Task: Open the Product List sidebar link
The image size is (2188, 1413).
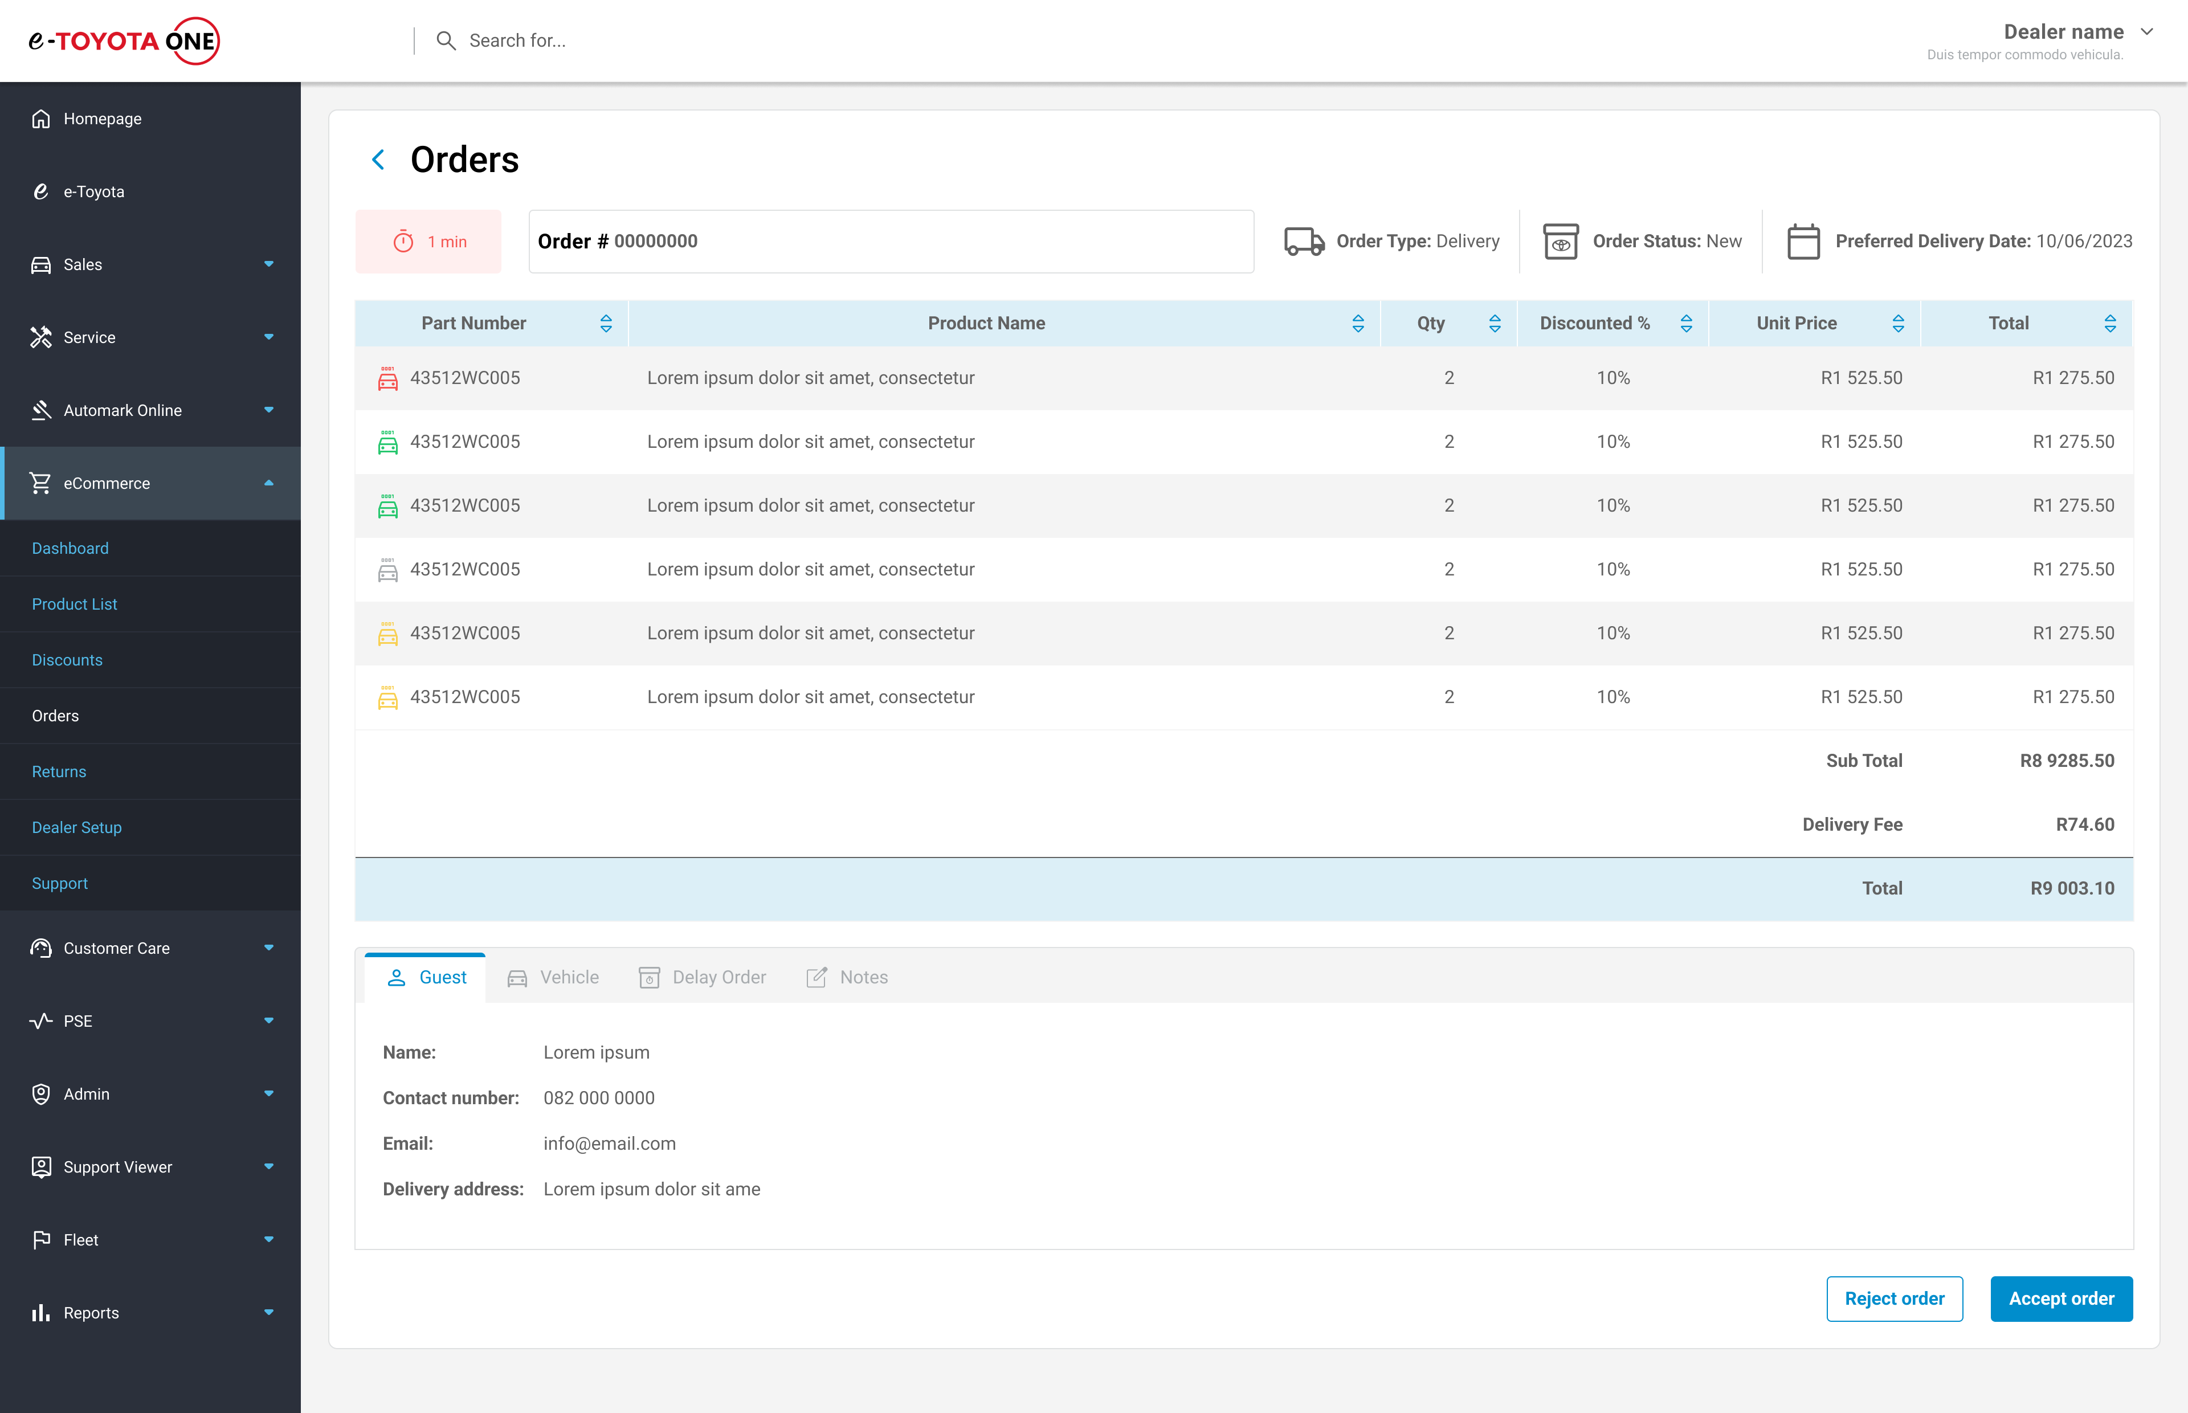Action: click(x=74, y=604)
